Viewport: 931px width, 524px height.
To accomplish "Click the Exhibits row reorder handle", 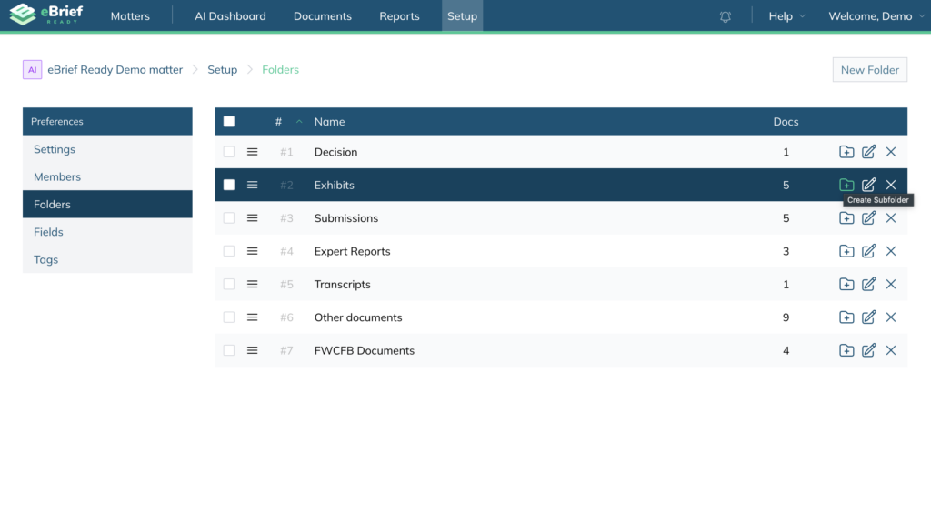I will (x=253, y=185).
